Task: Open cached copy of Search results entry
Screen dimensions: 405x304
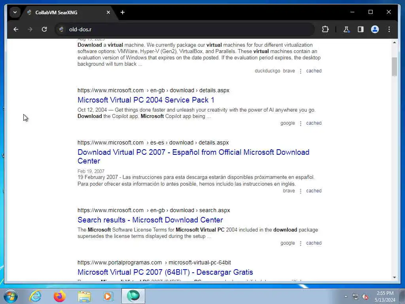Action: coord(314,243)
